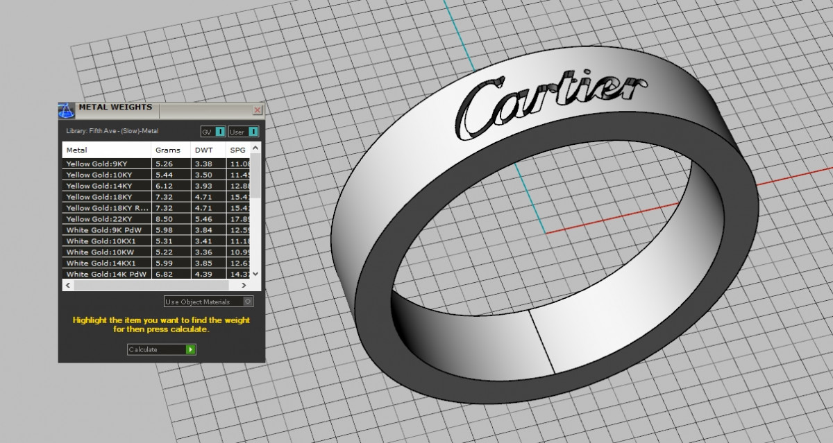Click the scroll right arrow under table

[x=243, y=285]
